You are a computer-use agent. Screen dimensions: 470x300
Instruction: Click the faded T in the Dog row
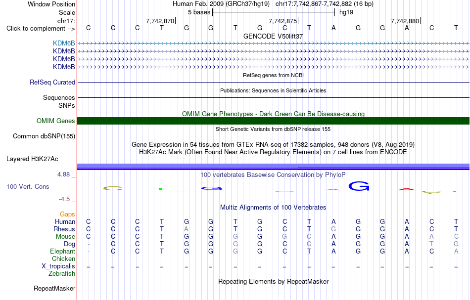[x=431, y=244]
